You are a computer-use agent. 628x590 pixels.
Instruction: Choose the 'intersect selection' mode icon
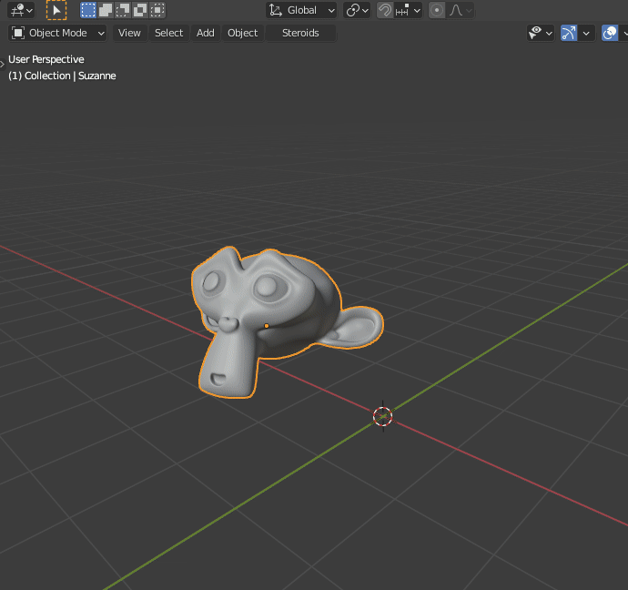point(157,10)
